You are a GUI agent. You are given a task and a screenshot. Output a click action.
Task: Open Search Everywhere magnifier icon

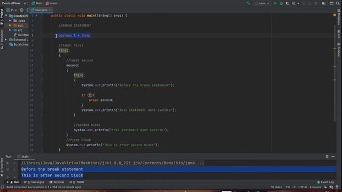click(338, 3)
